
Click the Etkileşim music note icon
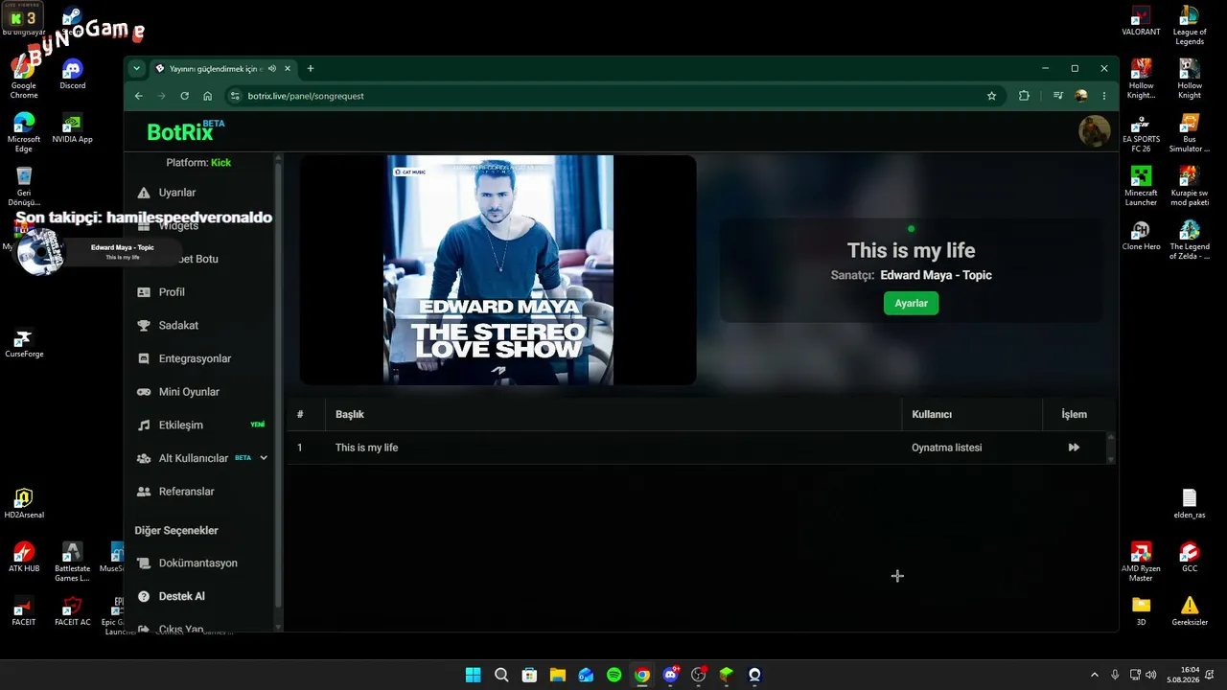pyautogui.click(x=144, y=425)
